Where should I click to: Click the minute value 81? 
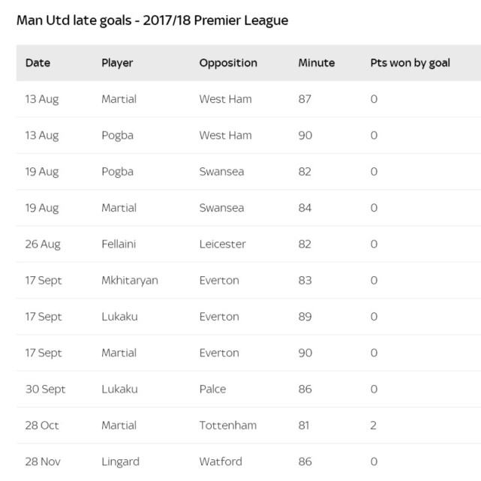tap(305, 425)
